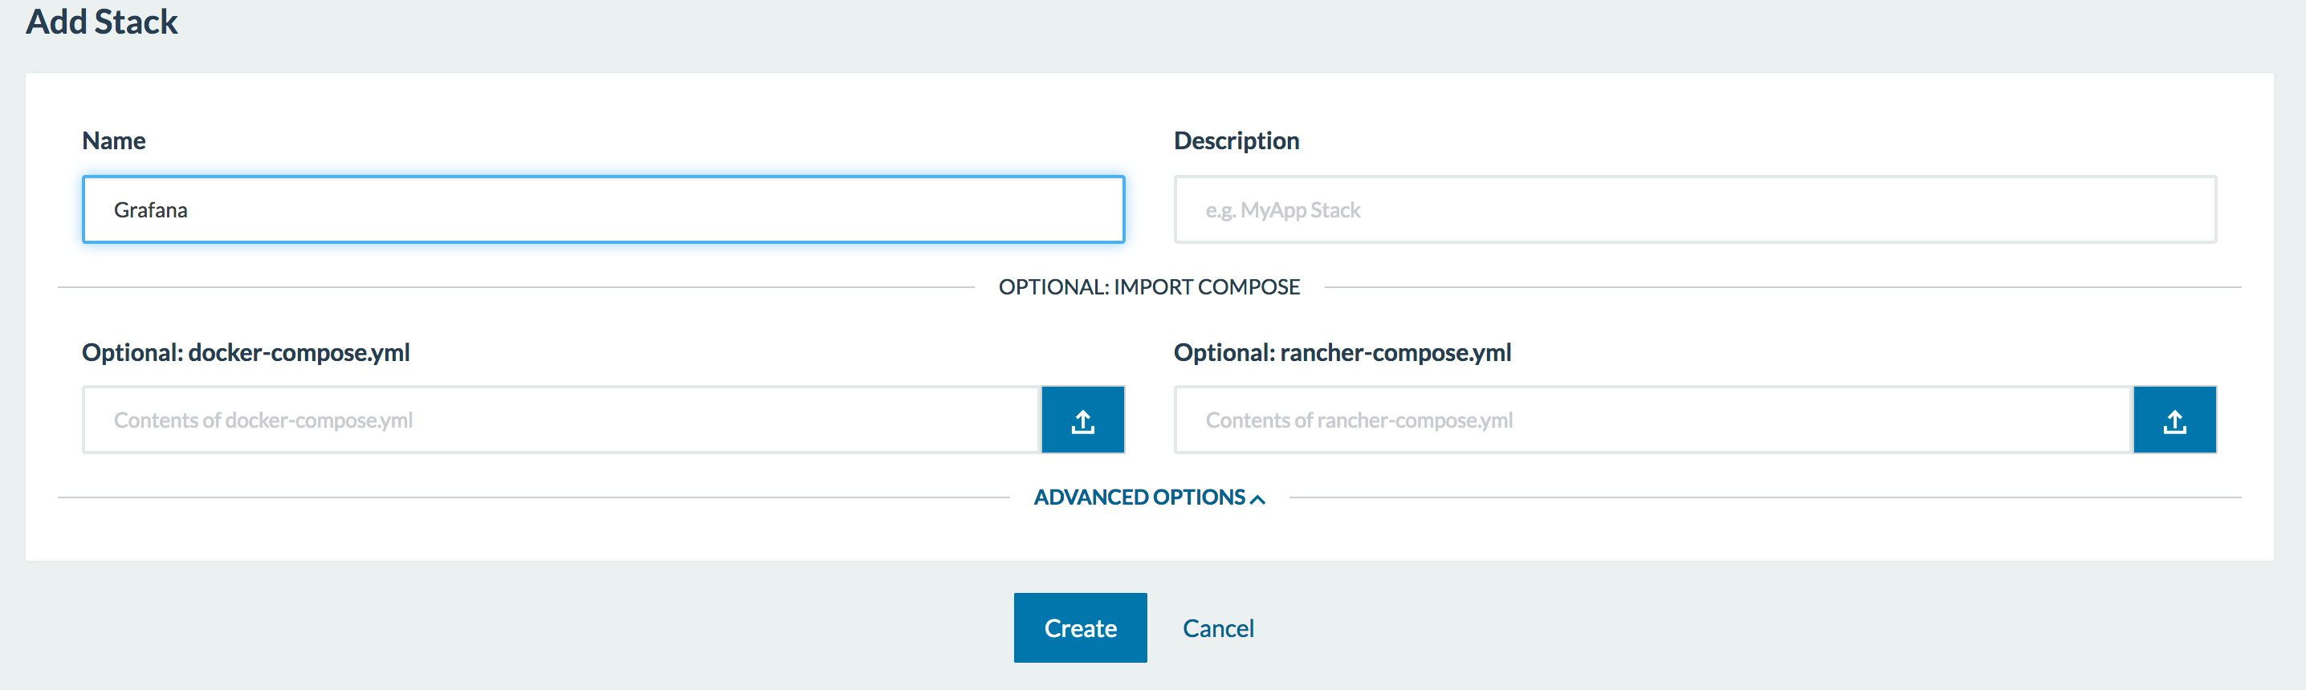2306x690 pixels.
Task: Click the Description input field
Action: (x=1695, y=209)
